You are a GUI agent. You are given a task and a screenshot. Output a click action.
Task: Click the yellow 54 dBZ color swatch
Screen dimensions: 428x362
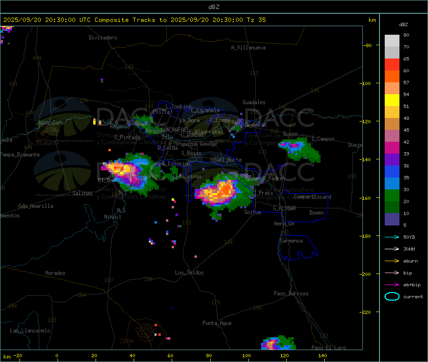point(392,100)
